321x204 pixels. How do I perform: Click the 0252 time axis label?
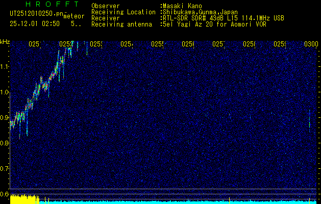(65, 44)
